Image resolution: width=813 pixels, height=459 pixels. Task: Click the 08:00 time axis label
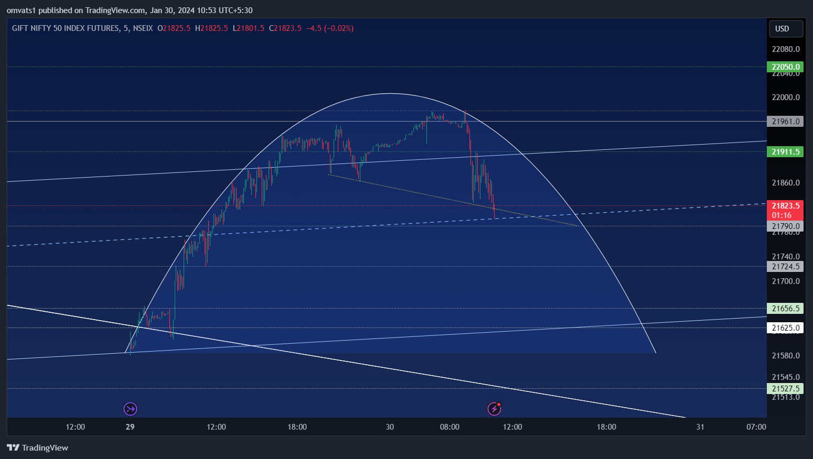(450, 427)
